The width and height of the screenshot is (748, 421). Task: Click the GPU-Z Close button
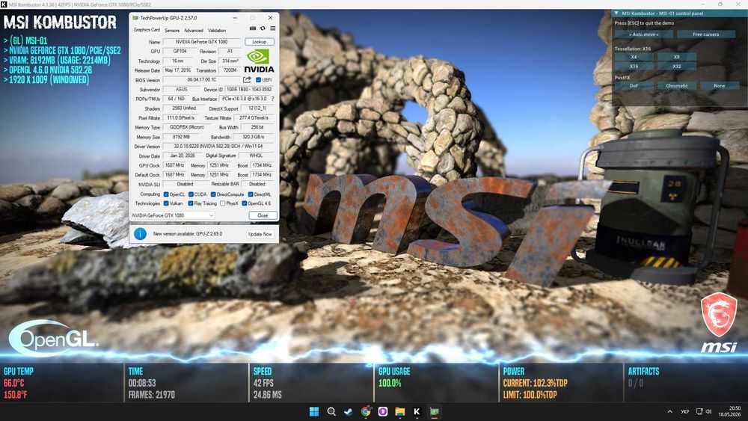[x=263, y=215]
